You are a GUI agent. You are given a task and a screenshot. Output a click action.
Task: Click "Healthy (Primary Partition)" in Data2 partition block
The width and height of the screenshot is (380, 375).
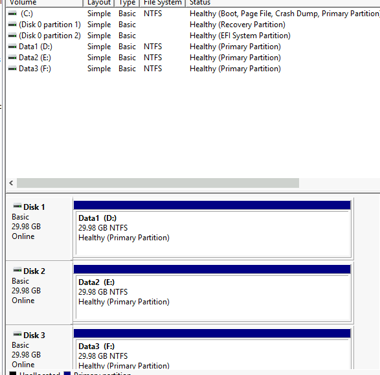tap(124, 302)
